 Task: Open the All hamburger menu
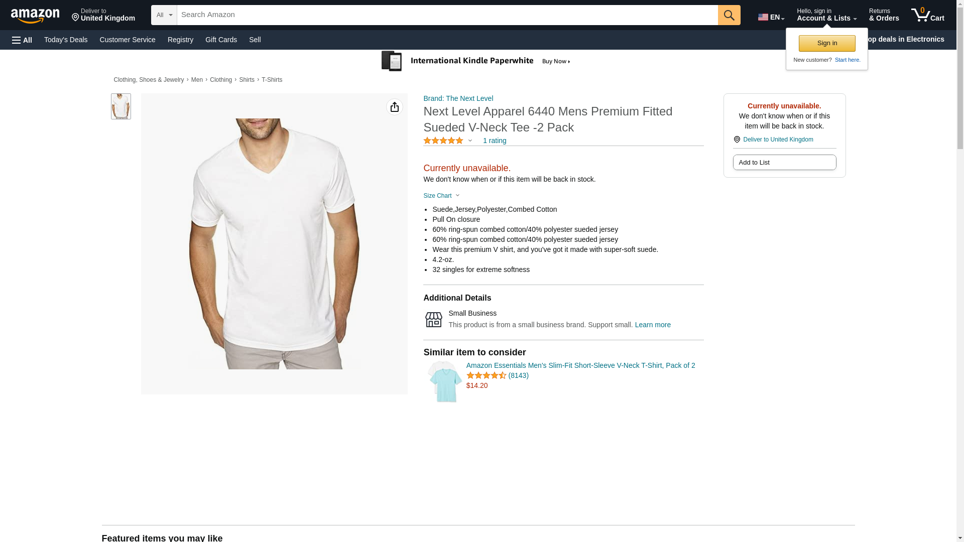[x=22, y=40]
